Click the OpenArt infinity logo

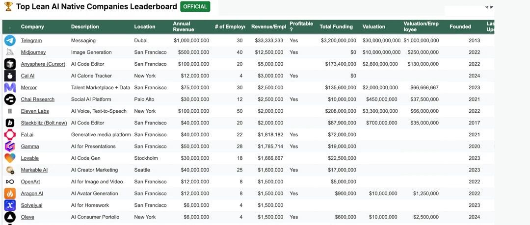(x=10, y=182)
